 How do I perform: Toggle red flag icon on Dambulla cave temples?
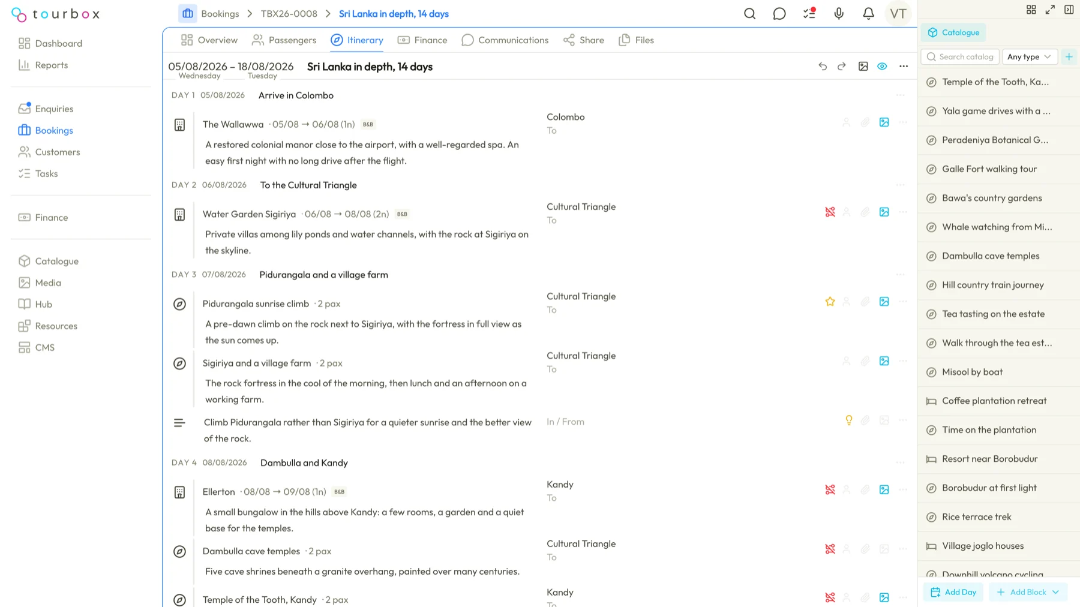(830, 549)
